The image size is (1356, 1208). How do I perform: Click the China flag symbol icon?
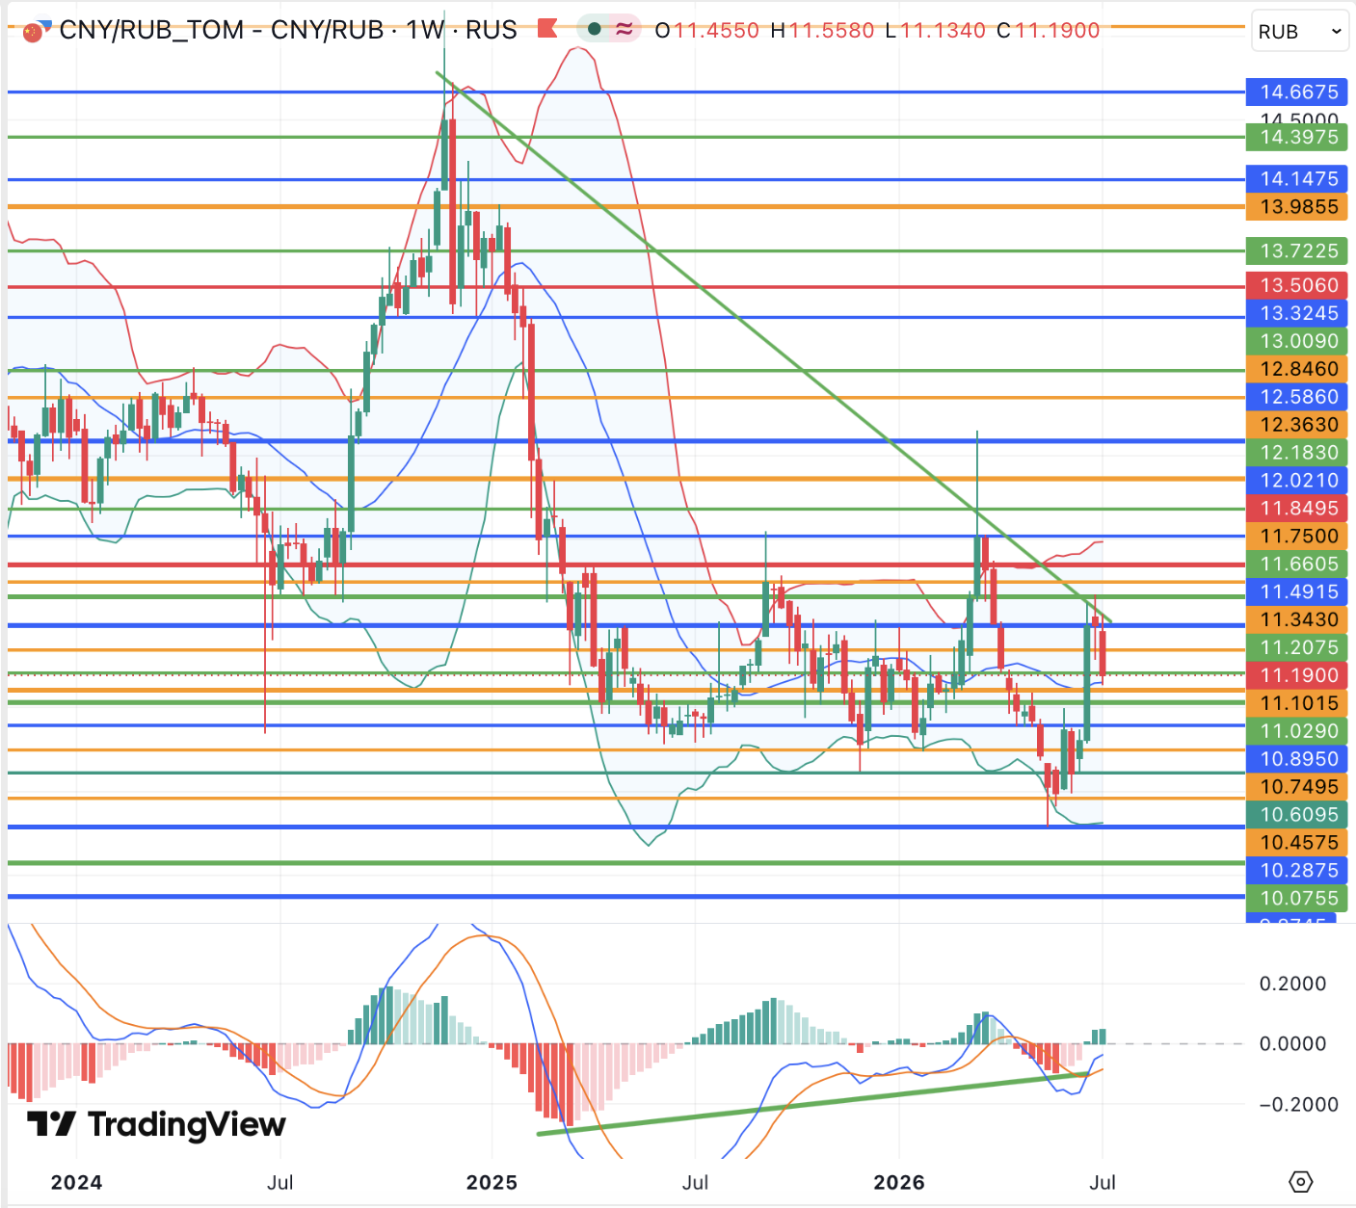35,31
